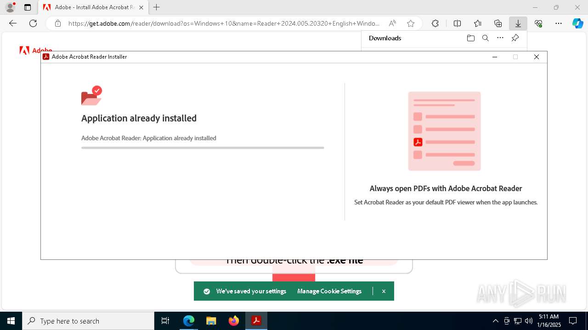The image size is (588, 330).
Task: Open Collections panel
Action: pyautogui.click(x=498, y=23)
